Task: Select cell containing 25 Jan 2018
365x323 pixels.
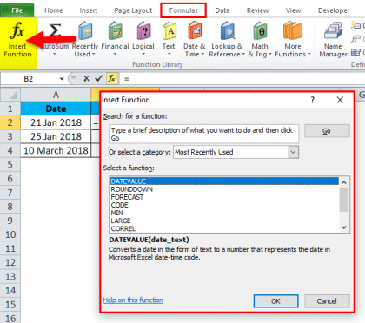Action: point(56,136)
